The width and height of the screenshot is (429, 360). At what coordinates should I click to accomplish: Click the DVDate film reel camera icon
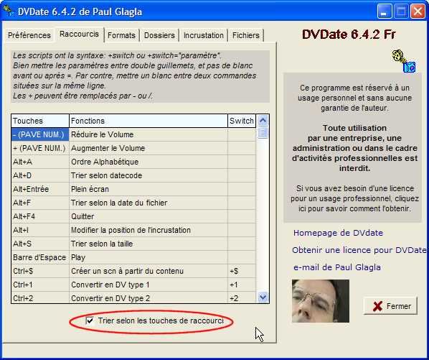(404, 61)
